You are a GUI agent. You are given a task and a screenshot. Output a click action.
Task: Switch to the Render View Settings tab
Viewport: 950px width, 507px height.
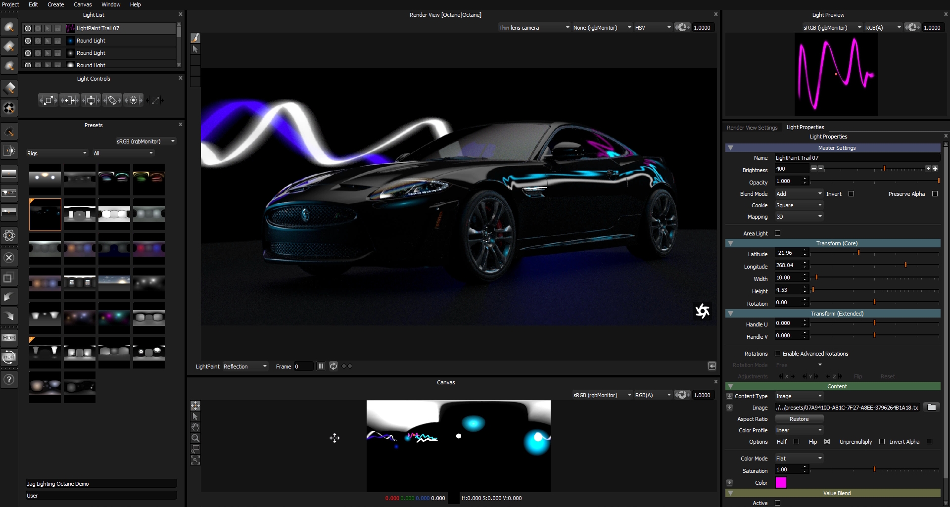coord(752,127)
